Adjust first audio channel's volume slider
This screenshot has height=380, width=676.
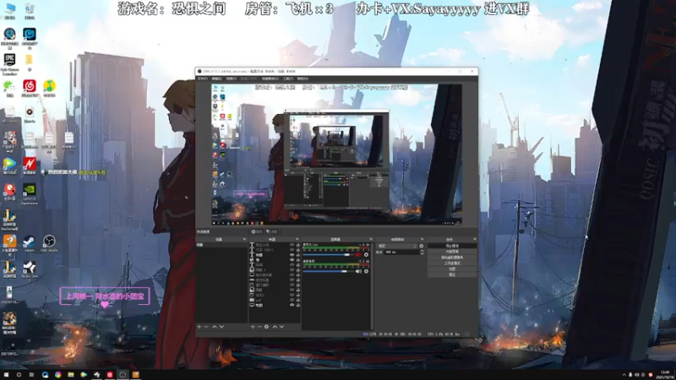tap(326, 255)
